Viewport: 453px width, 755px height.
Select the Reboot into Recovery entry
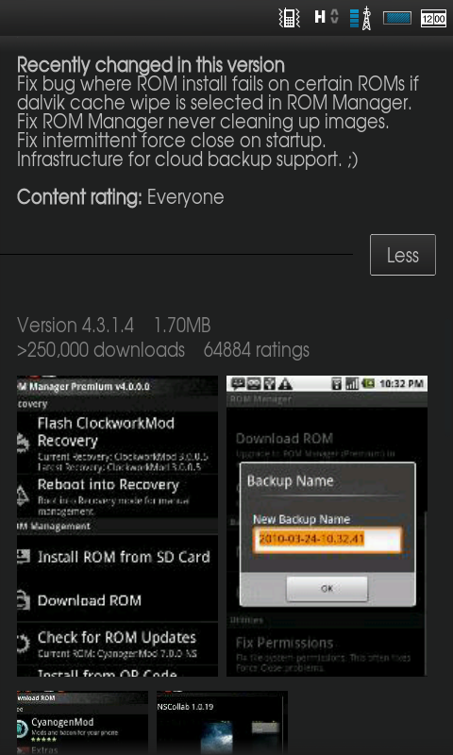tap(117, 496)
